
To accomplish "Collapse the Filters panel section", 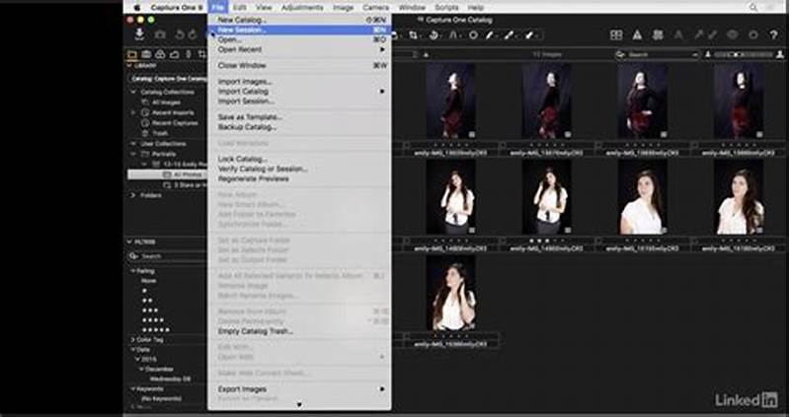I will click(129, 242).
